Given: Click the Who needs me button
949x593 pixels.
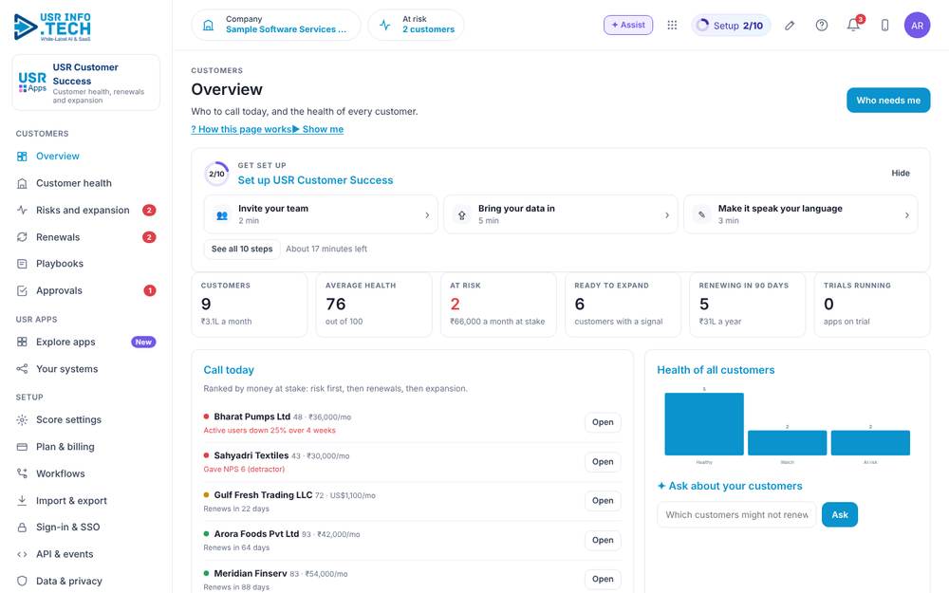Looking at the screenshot, I should click(888, 101).
